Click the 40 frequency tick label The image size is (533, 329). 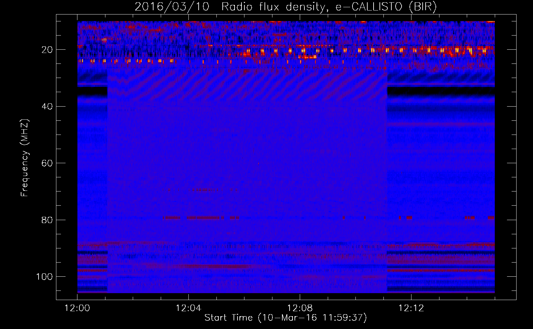pyautogui.click(x=47, y=107)
